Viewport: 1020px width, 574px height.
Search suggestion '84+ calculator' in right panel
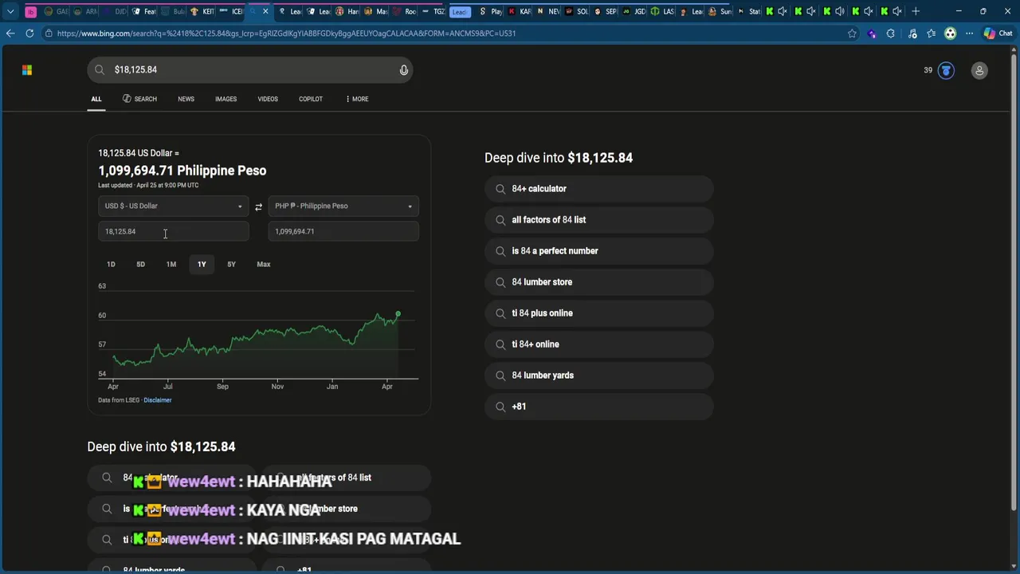click(x=599, y=189)
